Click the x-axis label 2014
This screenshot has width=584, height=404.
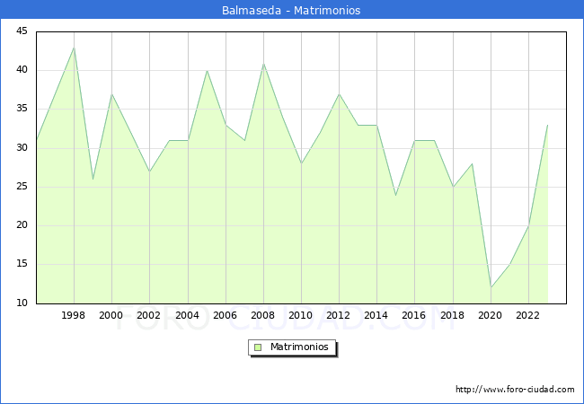[x=376, y=315]
